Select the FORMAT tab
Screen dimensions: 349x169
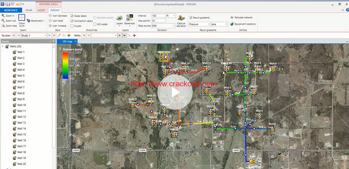[55, 10]
